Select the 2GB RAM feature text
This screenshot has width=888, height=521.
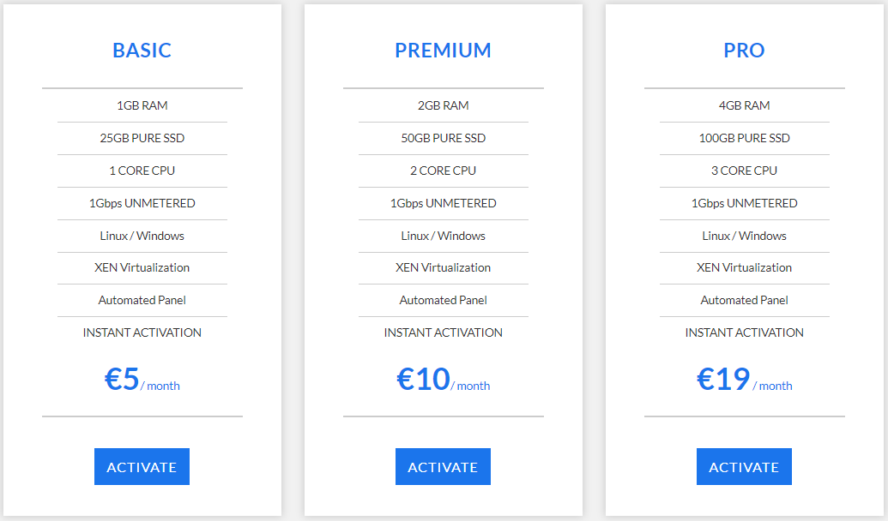[444, 105]
